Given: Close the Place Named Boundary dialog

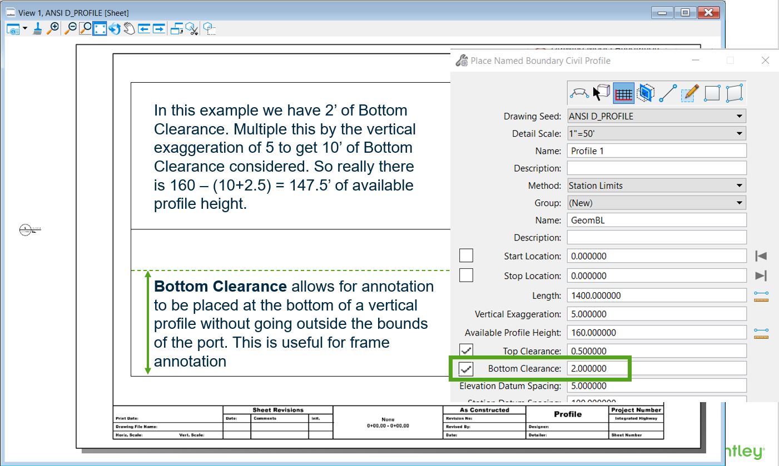Looking at the screenshot, I should pyautogui.click(x=765, y=61).
